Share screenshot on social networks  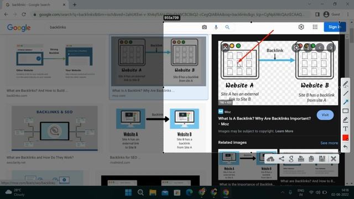[282, 159]
